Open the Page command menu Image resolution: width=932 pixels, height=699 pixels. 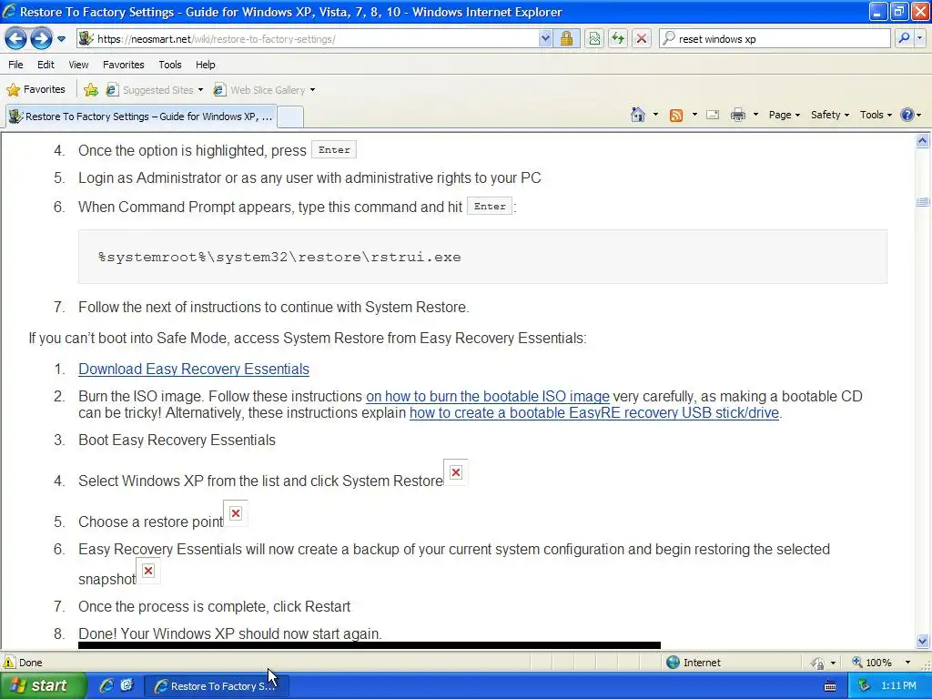784,115
